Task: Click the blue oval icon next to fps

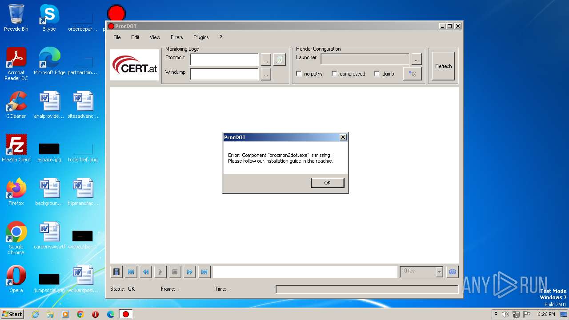Action: click(453, 272)
